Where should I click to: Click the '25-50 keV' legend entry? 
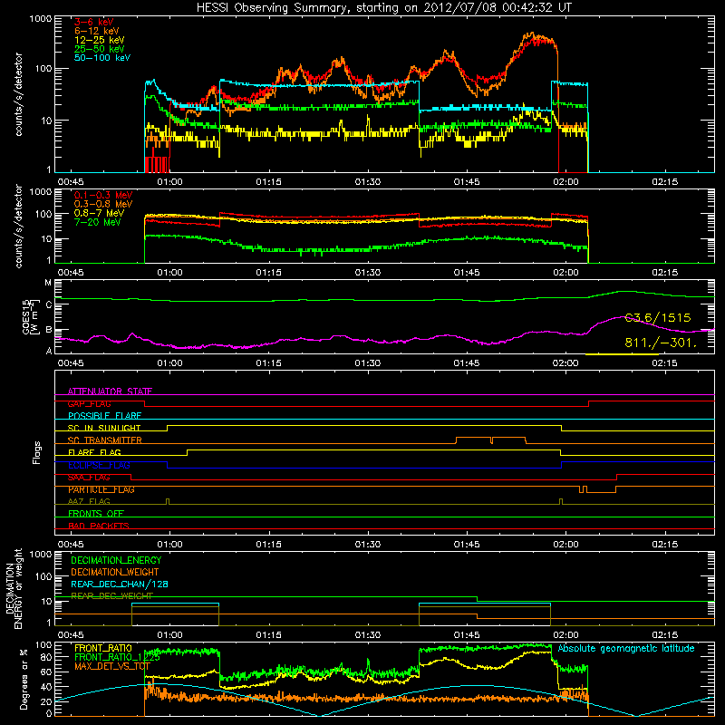(100, 49)
